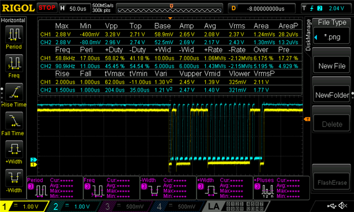This screenshot has height=212, width=354.
Task: Click the CH2 Vmid value 1.40 V
Action: click(x=211, y=90)
